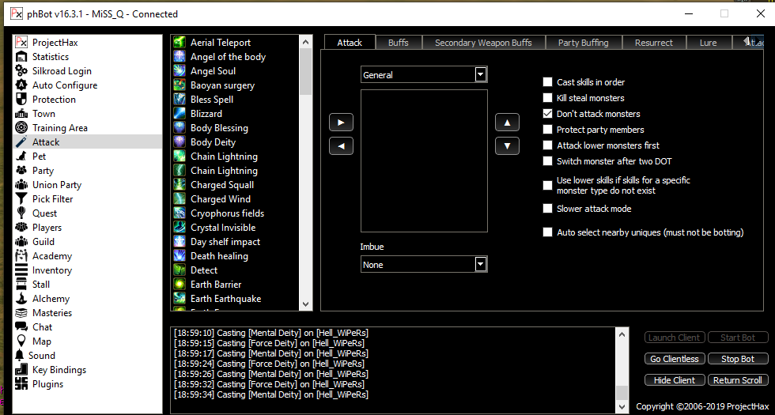Enable Slower attack mode checkbox
Image resolution: width=775 pixels, height=415 pixels.
coord(548,209)
